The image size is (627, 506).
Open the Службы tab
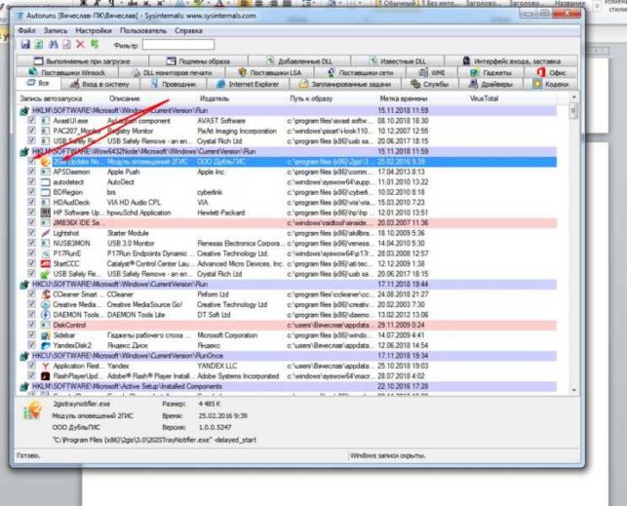coord(430,84)
